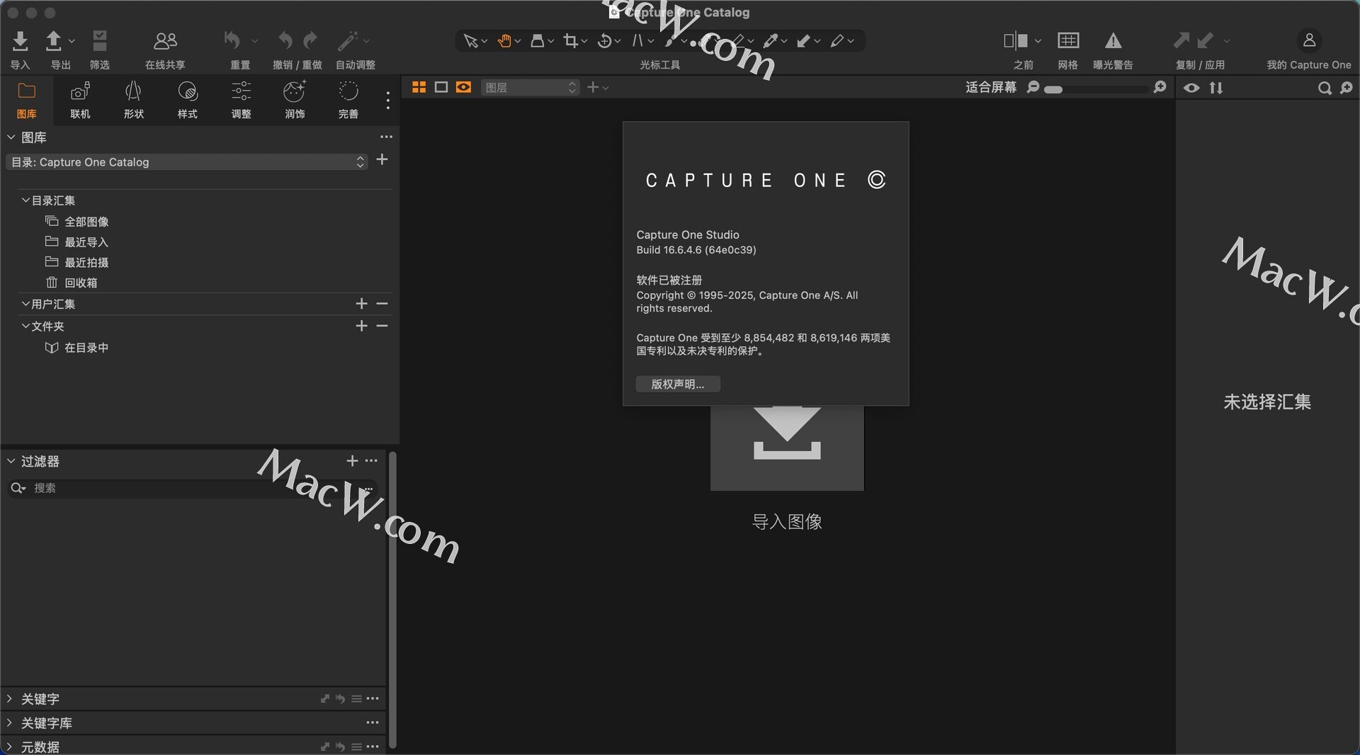Select the pointer Select cursor tool
Viewport: 1360px width, 755px height.
(470, 41)
